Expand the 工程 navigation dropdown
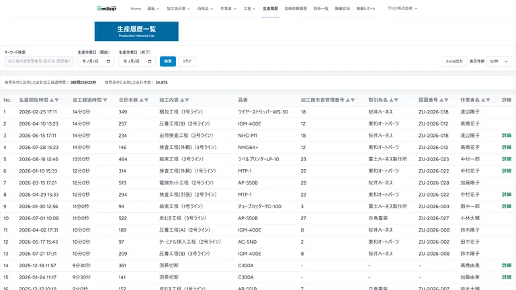Screen dimensions: 516x290 (249, 9)
